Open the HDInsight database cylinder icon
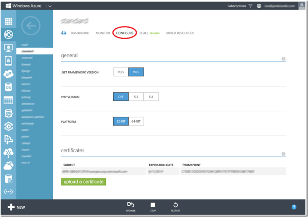The image size is (308, 217). (x=9, y=113)
